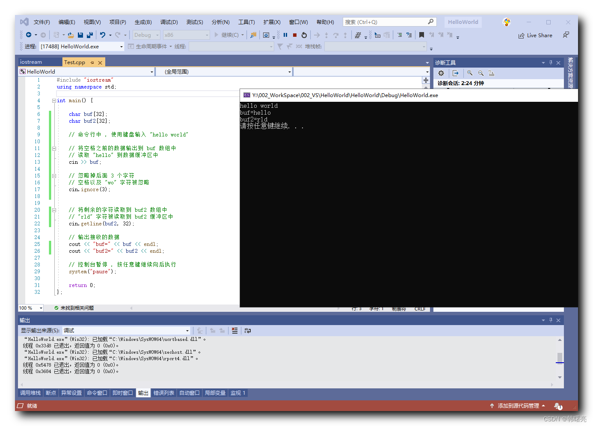
Task: Open the 自动窗口 tab
Action: 190,393
